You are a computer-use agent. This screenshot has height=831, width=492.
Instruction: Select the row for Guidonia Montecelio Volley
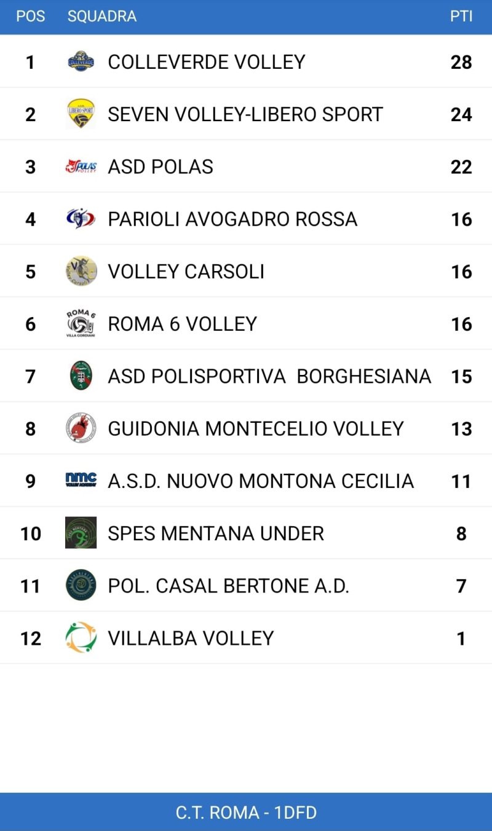point(246,428)
